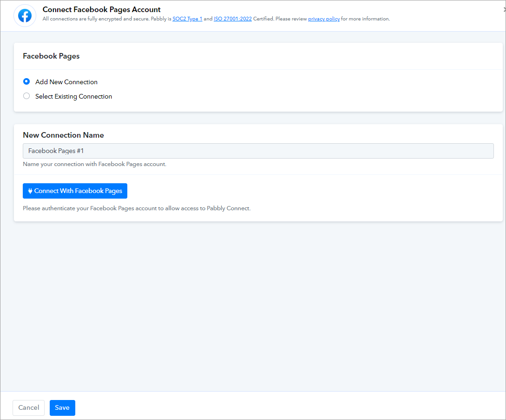Screen dimensions: 506x420
Task: Click the New Connection Name input field
Action: click(258, 151)
